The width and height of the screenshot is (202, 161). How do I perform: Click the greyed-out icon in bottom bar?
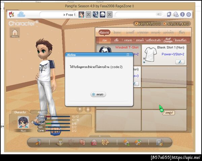coord(71,142)
